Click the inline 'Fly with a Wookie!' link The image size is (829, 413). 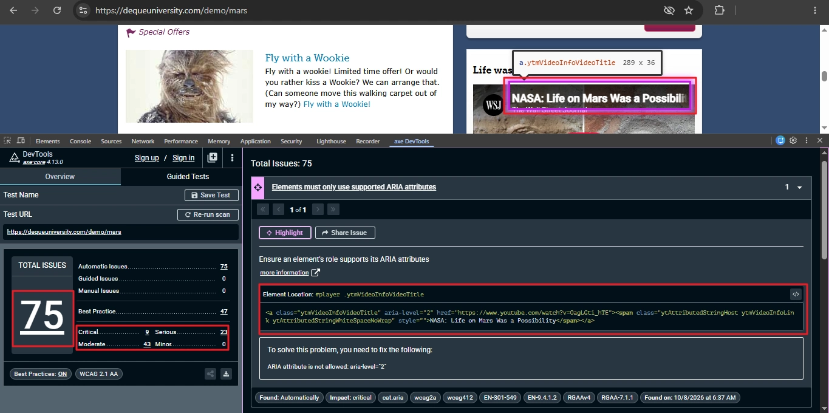pos(337,104)
